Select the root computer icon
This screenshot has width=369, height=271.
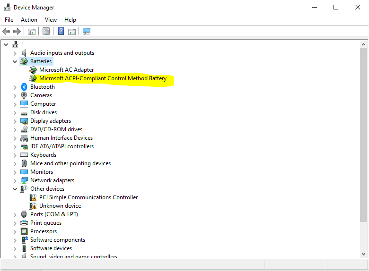click(15, 44)
